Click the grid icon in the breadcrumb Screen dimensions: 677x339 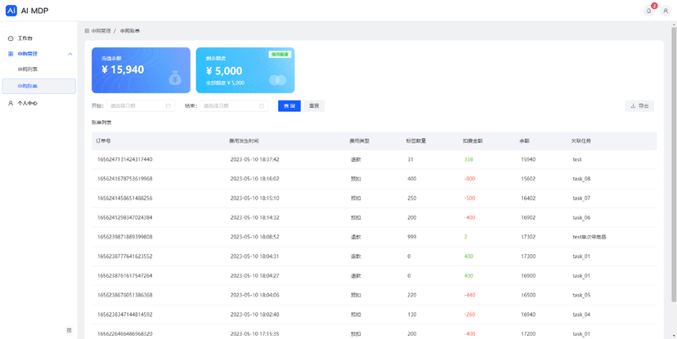tap(87, 31)
